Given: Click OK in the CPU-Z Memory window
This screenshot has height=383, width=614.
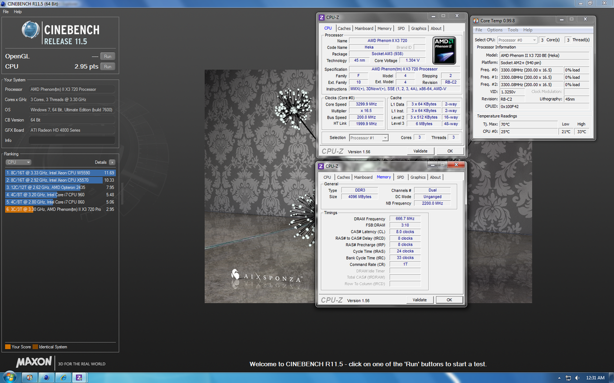Looking at the screenshot, I should (x=449, y=300).
